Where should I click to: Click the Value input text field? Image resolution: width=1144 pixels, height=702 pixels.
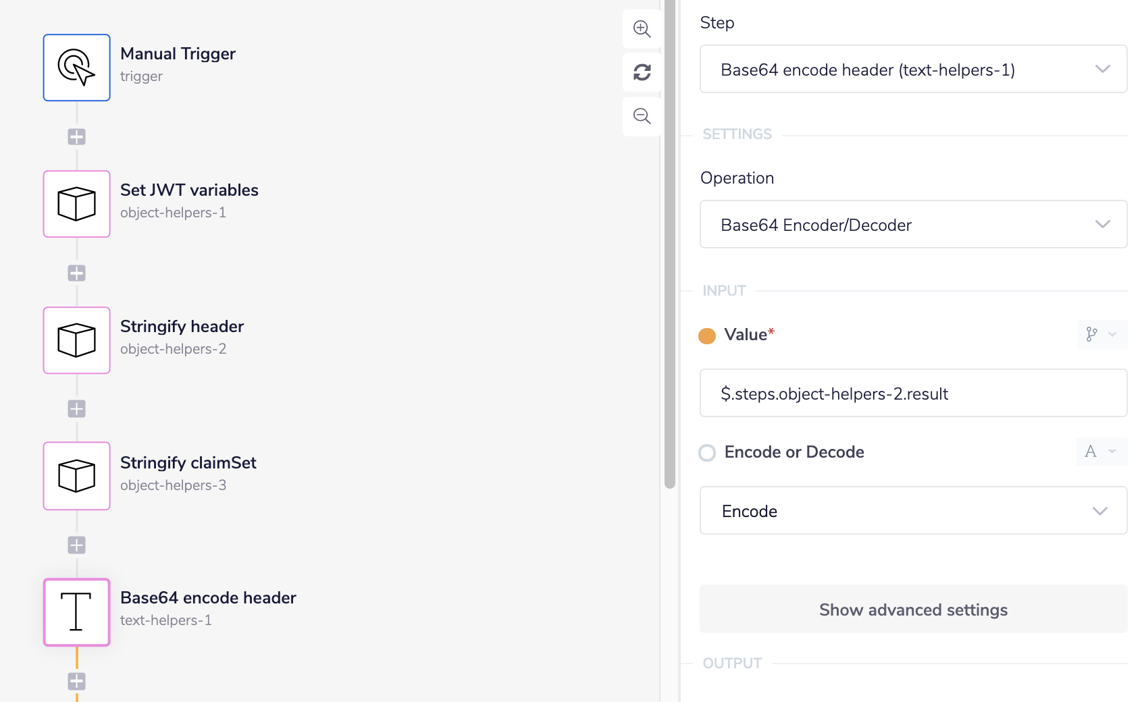[913, 394]
